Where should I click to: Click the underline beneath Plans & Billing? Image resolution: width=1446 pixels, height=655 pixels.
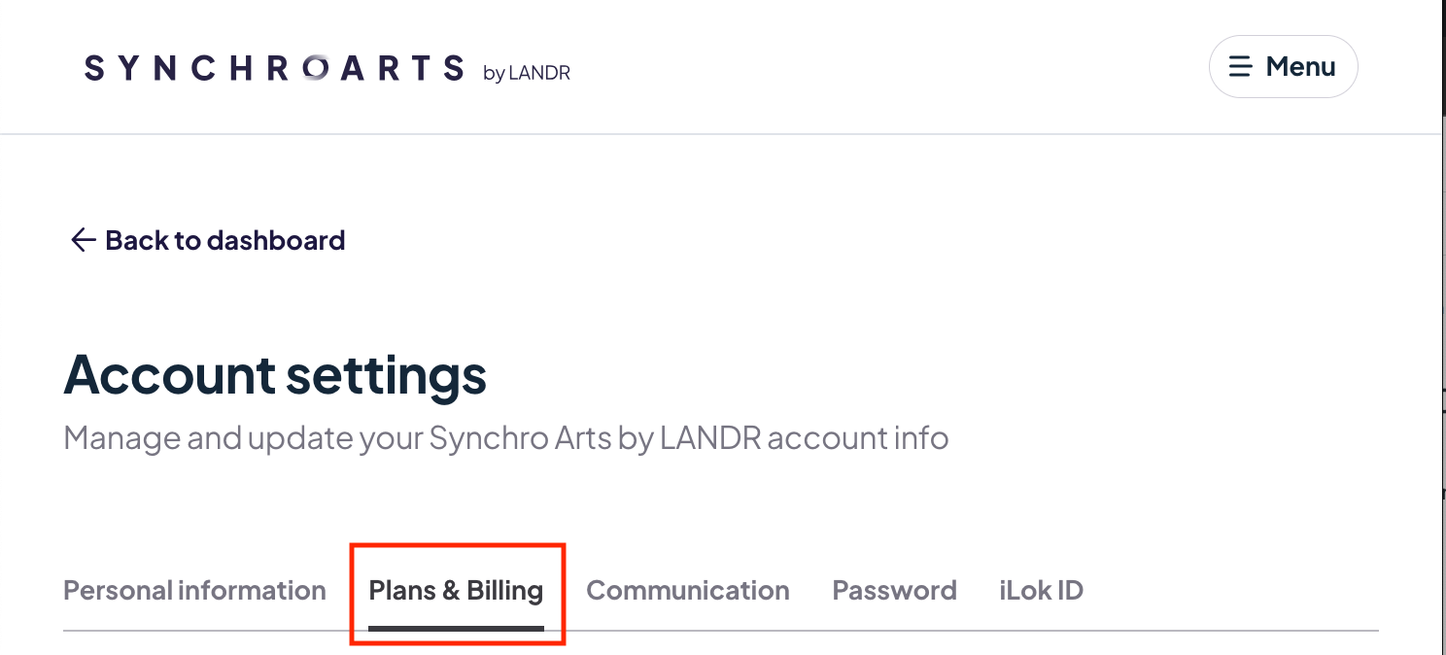456,628
